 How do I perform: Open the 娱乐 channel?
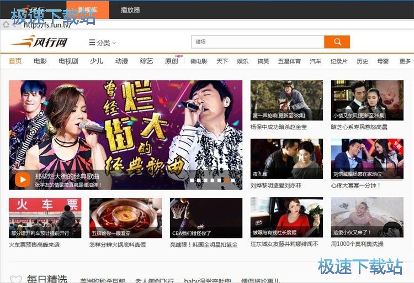[x=243, y=61]
